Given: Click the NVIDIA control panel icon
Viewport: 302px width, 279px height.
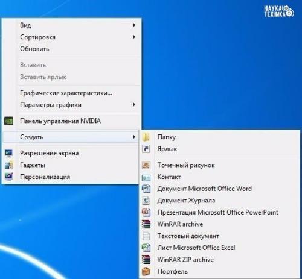Looking at the screenshot, I should point(8,121).
